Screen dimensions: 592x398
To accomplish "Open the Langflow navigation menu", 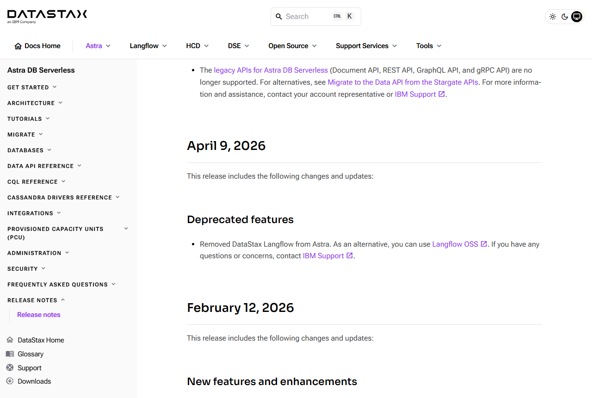I will point(148,46).
